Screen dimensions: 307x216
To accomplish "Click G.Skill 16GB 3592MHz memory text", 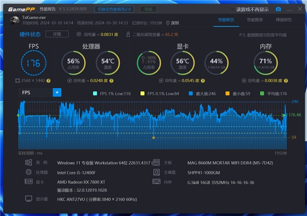I will point(221,182).
